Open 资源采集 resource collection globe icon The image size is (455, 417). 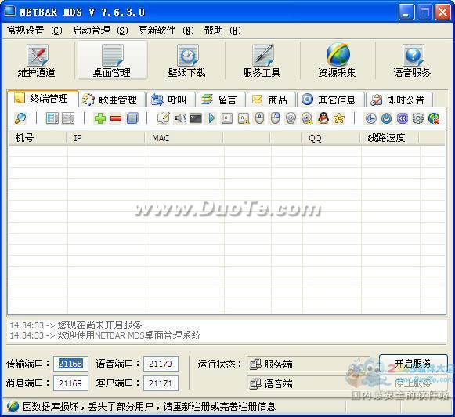338,60
